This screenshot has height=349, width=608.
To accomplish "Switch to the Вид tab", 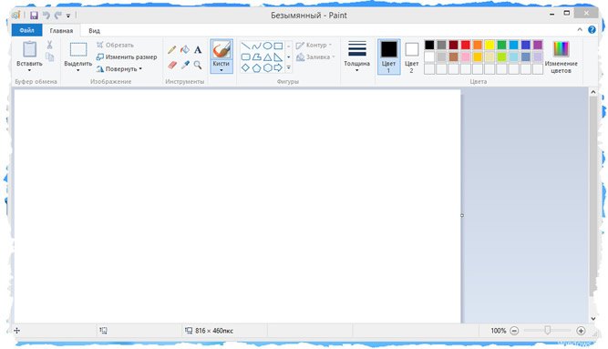I will (x=94, y=31).
